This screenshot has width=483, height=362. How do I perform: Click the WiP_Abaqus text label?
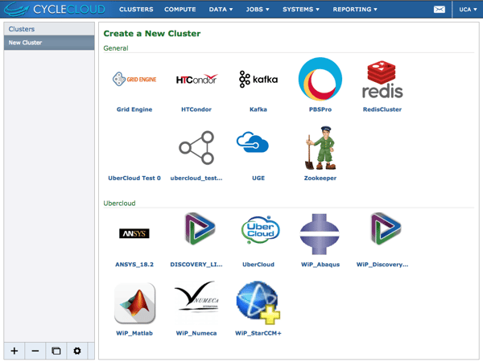[x=320, y=264]
